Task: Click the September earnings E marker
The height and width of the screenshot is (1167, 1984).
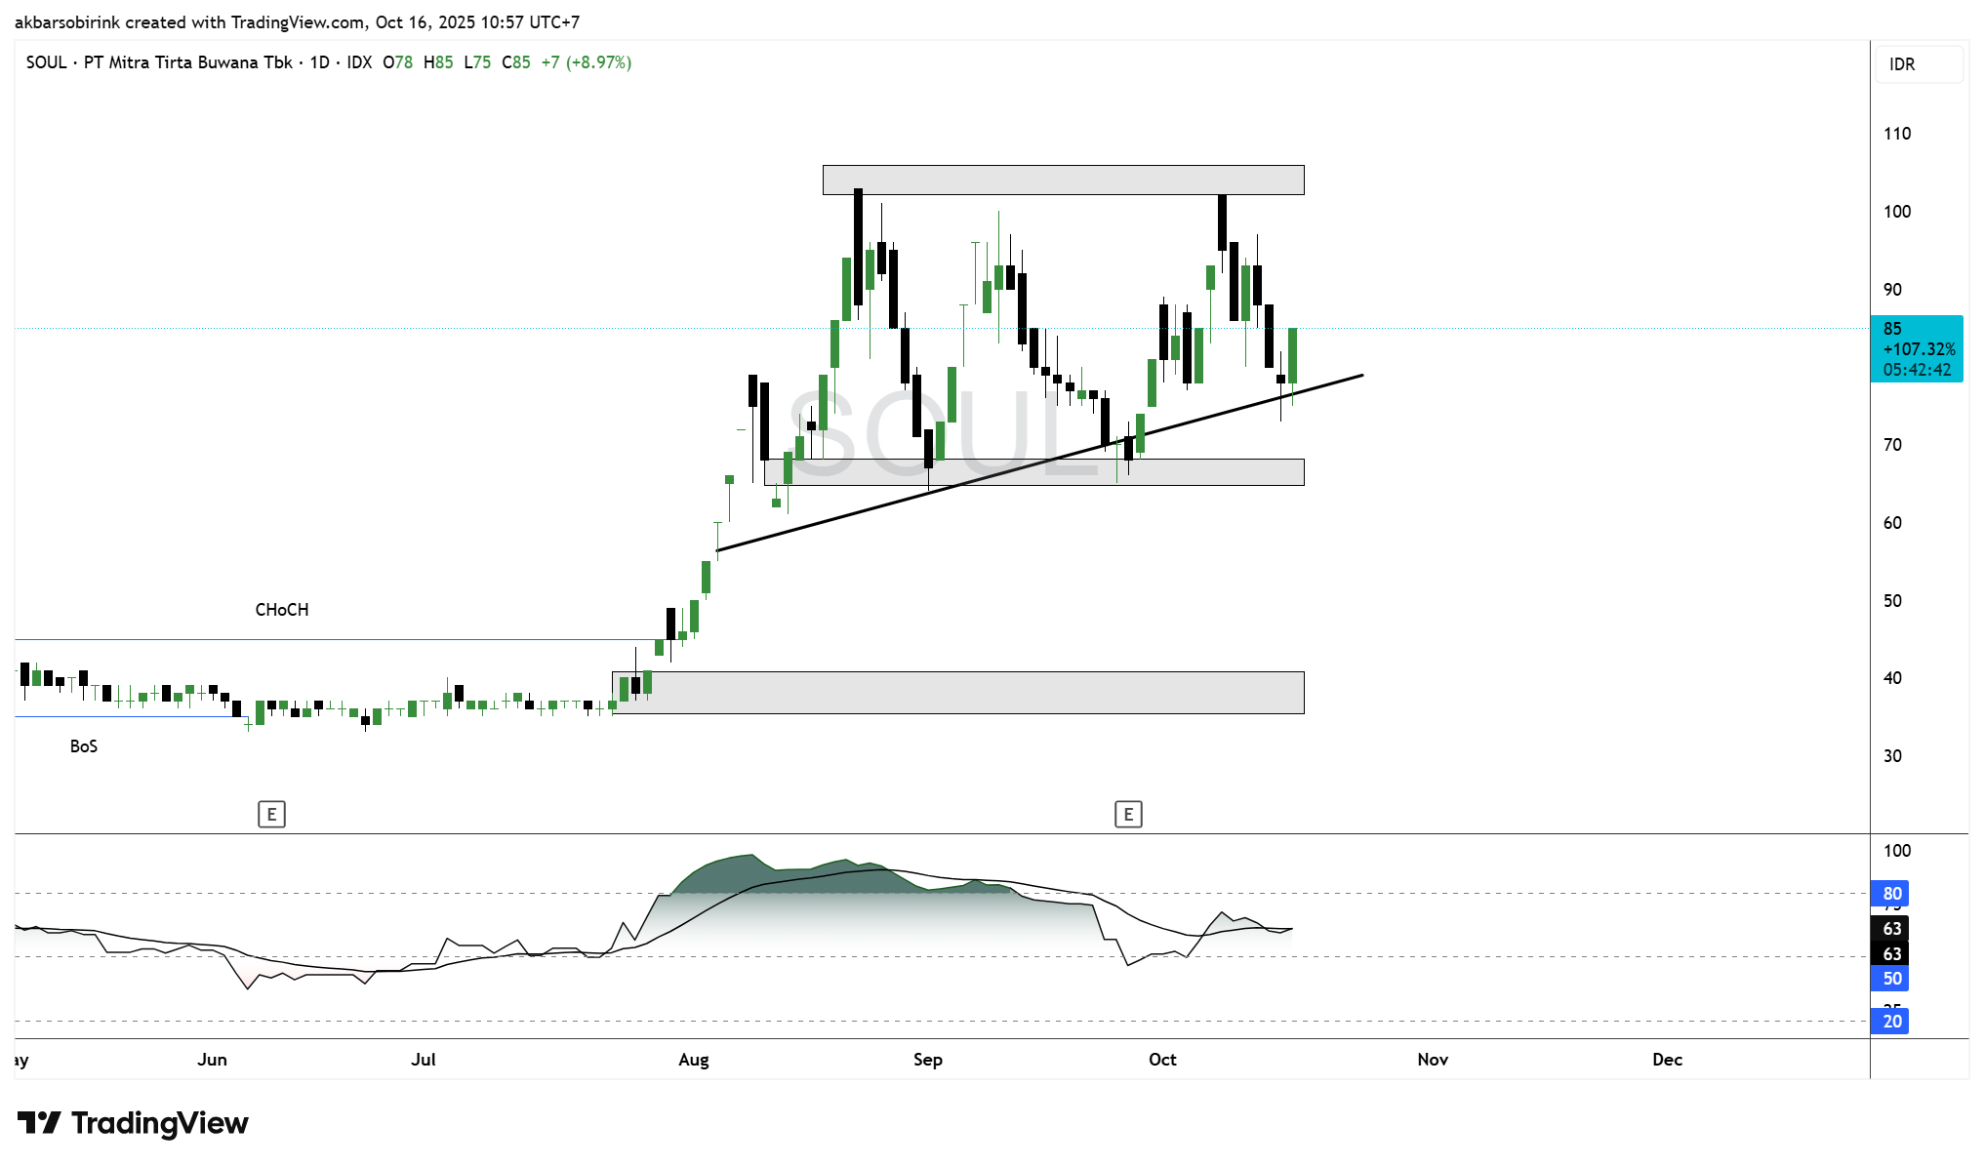Action: pyautogui.click(x=1128, y=814)
